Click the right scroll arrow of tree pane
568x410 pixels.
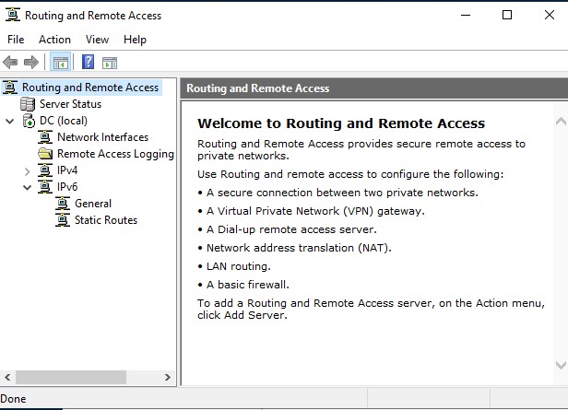[168, 377]
